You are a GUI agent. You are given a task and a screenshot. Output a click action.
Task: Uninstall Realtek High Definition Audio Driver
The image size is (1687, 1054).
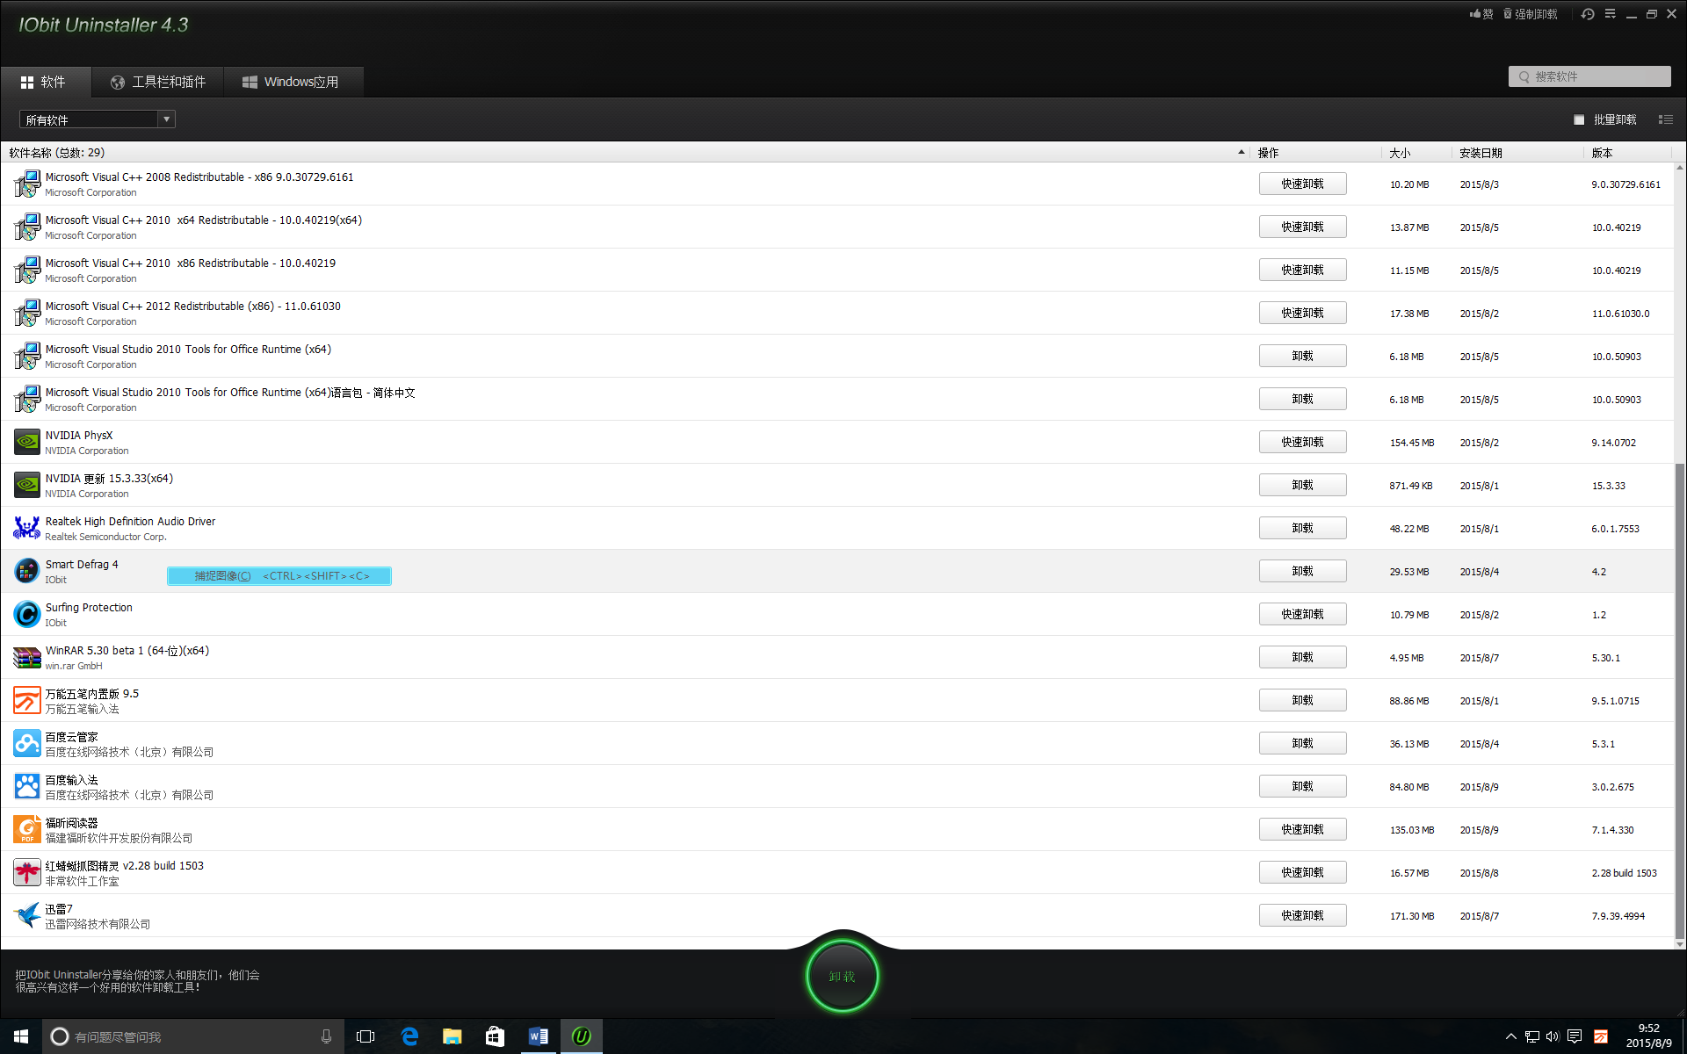click(1302, 528)
